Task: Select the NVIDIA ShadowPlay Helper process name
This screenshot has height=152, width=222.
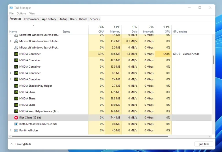Action: [36, 86]
